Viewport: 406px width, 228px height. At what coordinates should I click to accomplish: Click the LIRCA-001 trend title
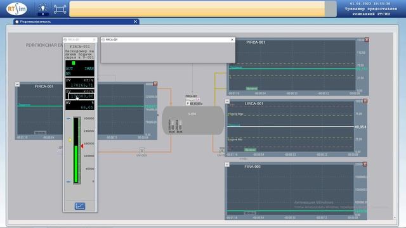point(254,103)
